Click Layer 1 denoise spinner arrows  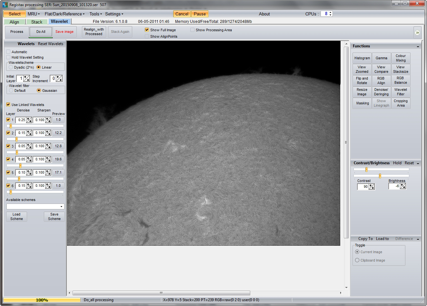[x=29, y=120]
